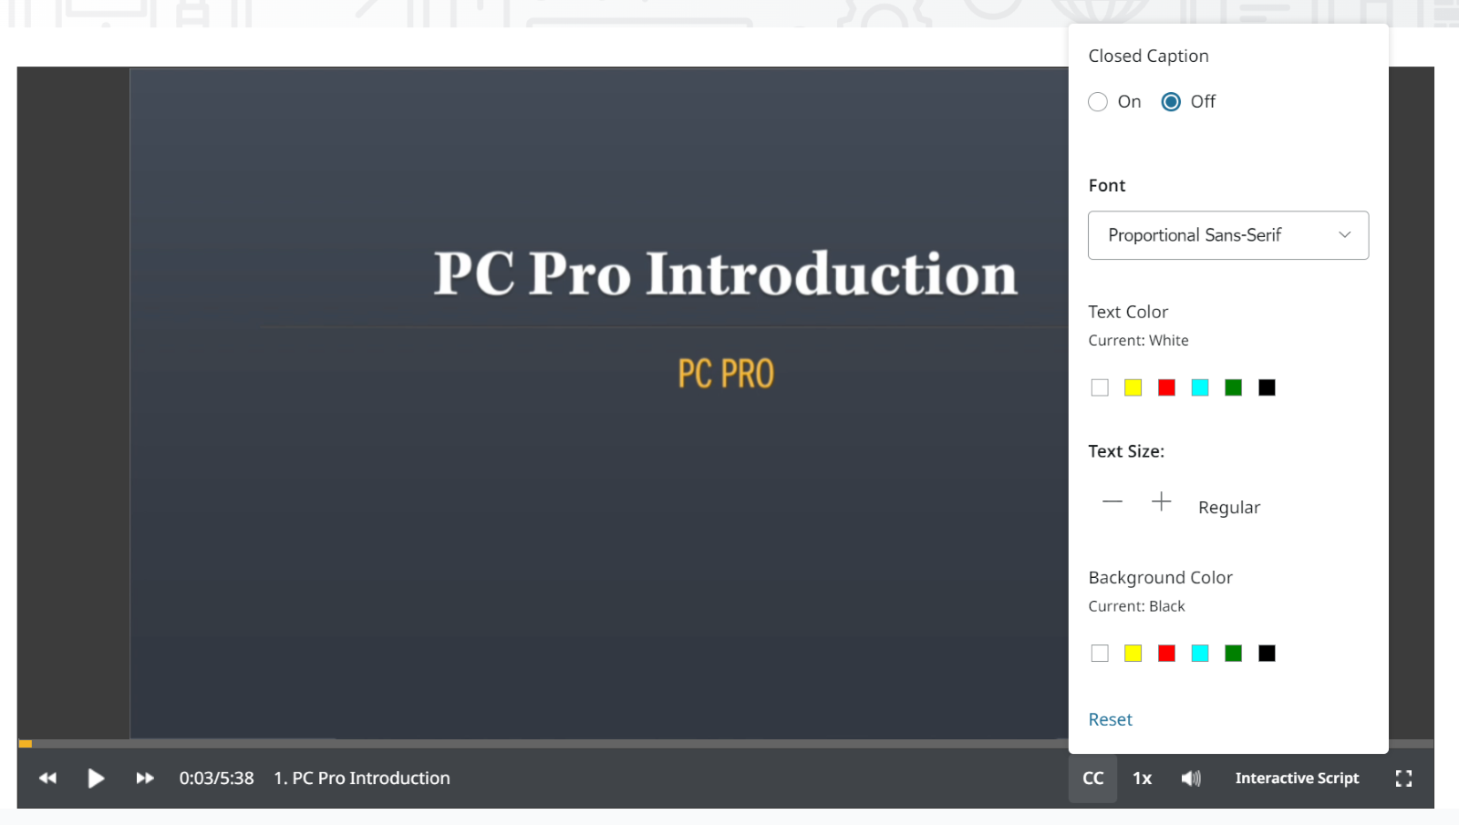Open the Interactive Script panel
Screen dimensions: 1459x825
1296,779
